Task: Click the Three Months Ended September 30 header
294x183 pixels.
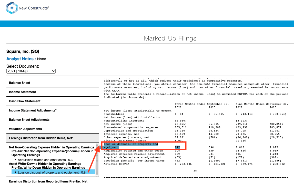Action: 202,104
